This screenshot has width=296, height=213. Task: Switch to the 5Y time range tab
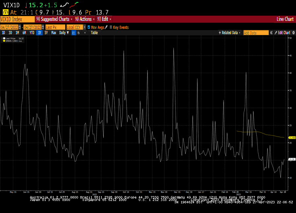(x=46, y=33)
